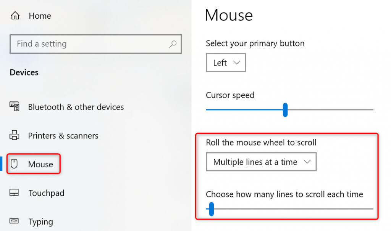Screen dimensions: 391x231
Task: Click chevron arrow beside 'Left'
Action: click(236, 63)
